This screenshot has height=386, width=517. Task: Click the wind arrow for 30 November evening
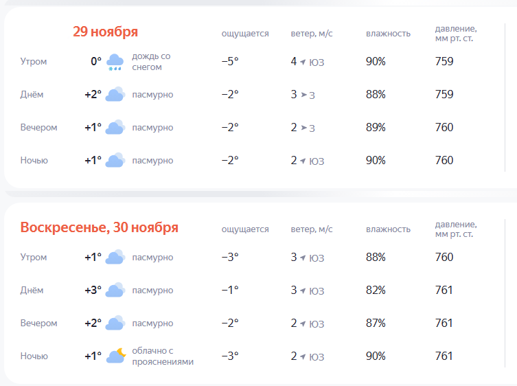(x=303, y=323)
